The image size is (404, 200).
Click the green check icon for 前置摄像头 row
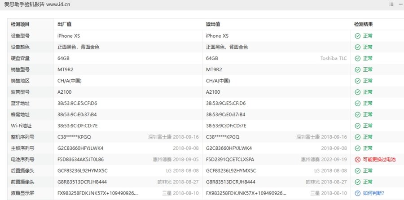(x=358, y=182)
